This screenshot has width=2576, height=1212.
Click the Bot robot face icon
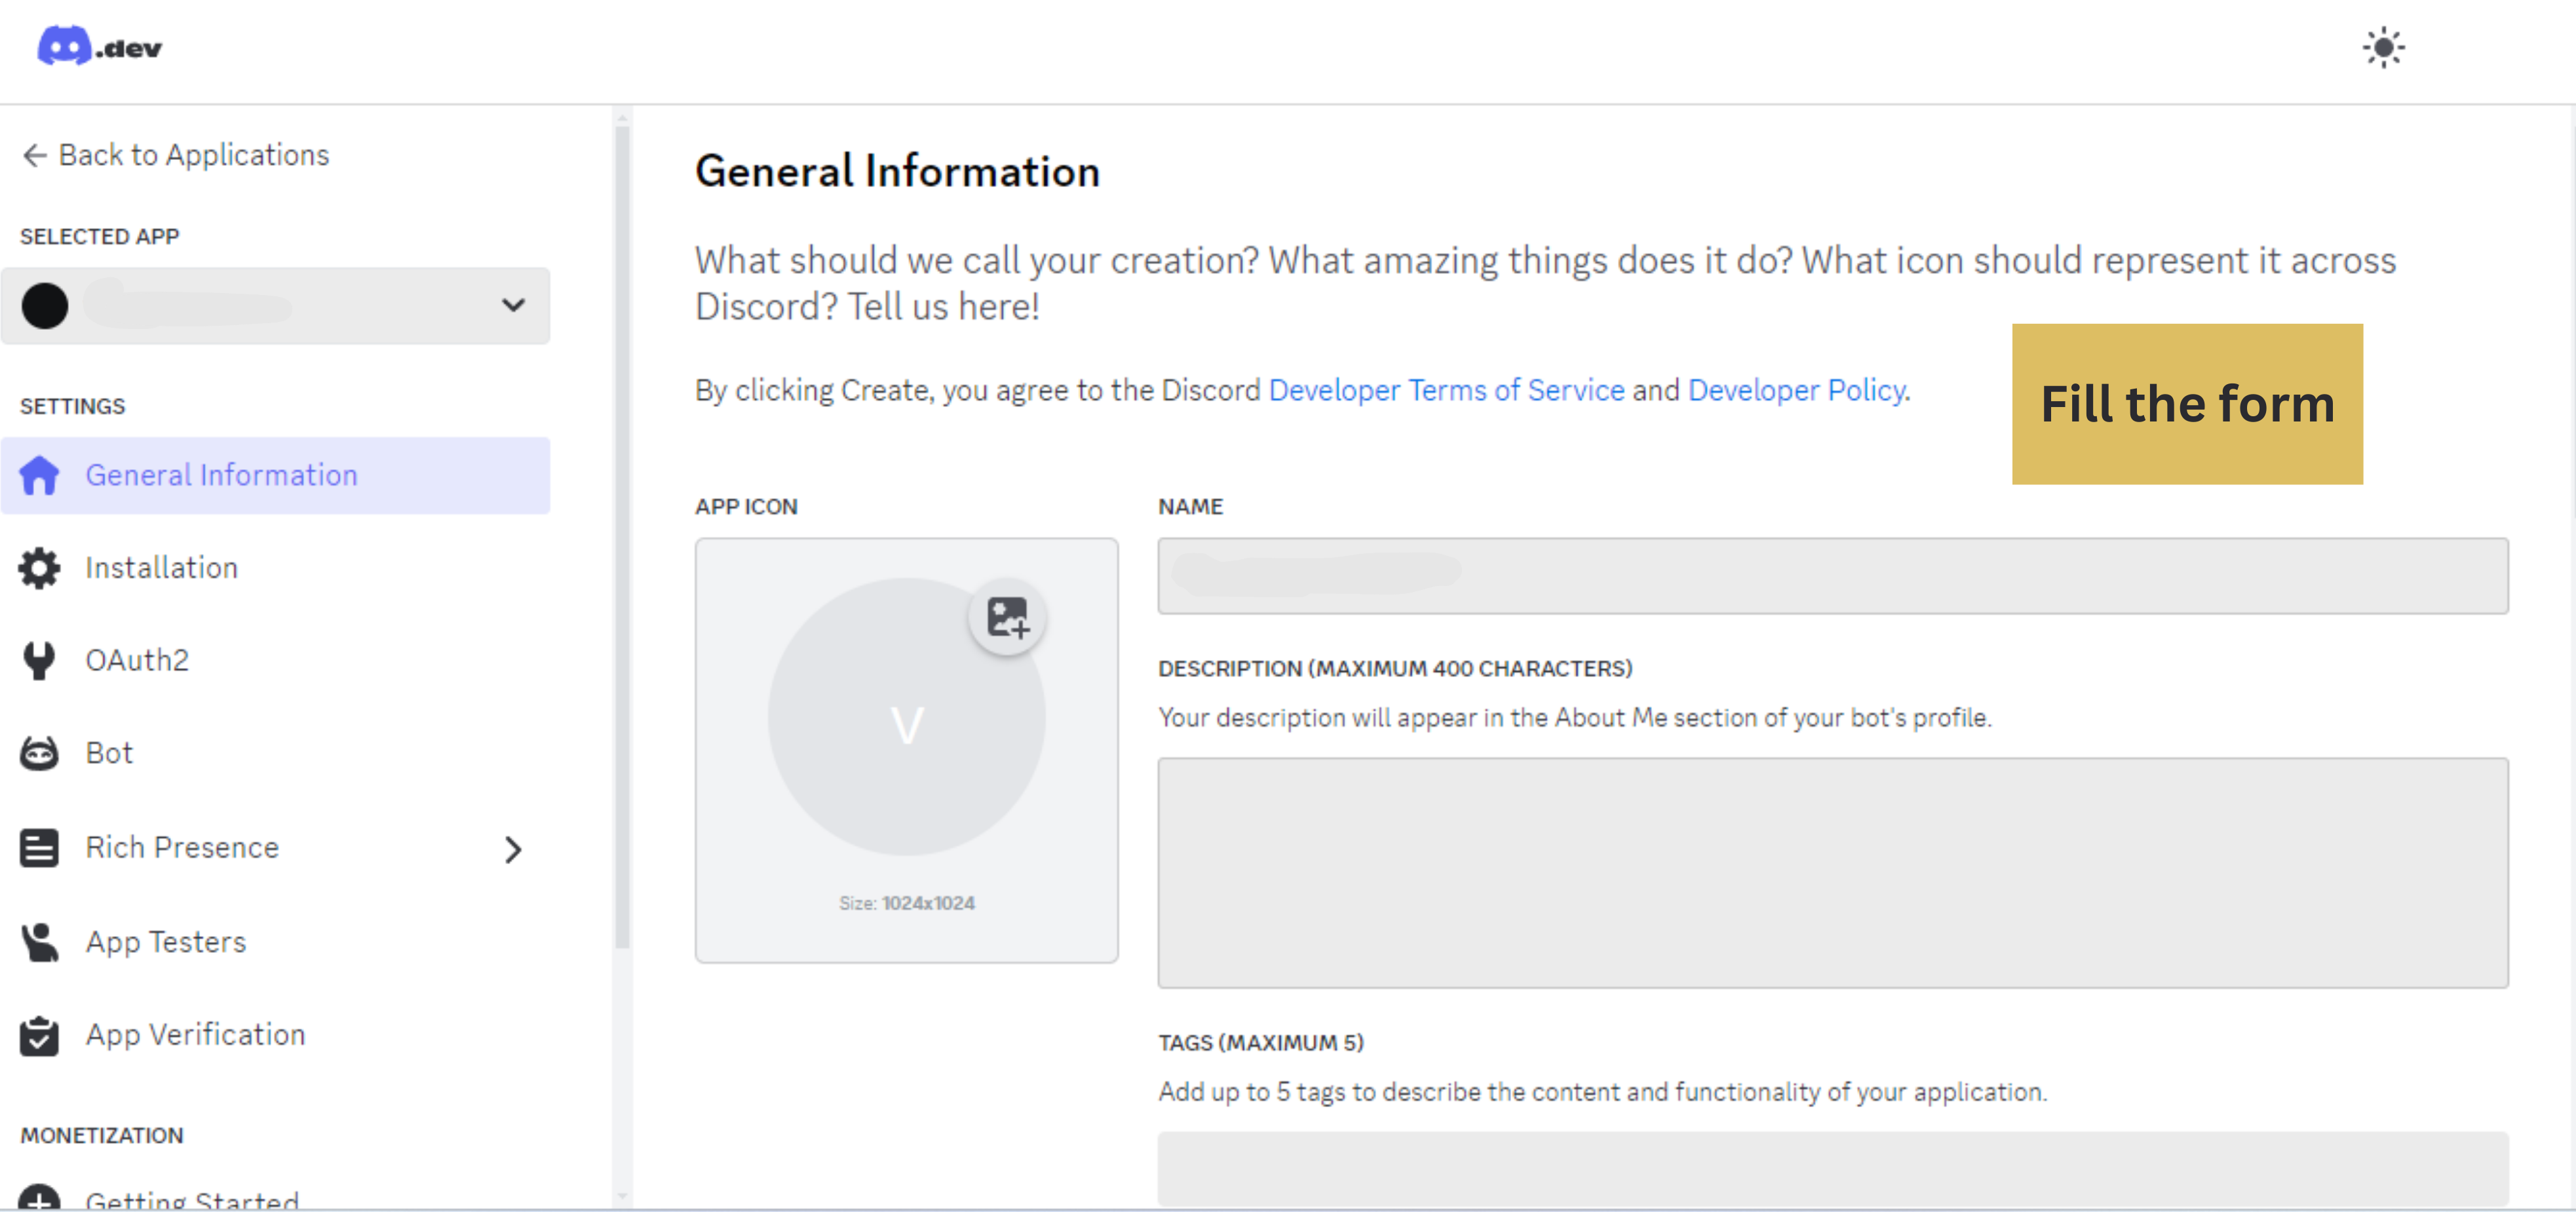(x=39, y=753)
